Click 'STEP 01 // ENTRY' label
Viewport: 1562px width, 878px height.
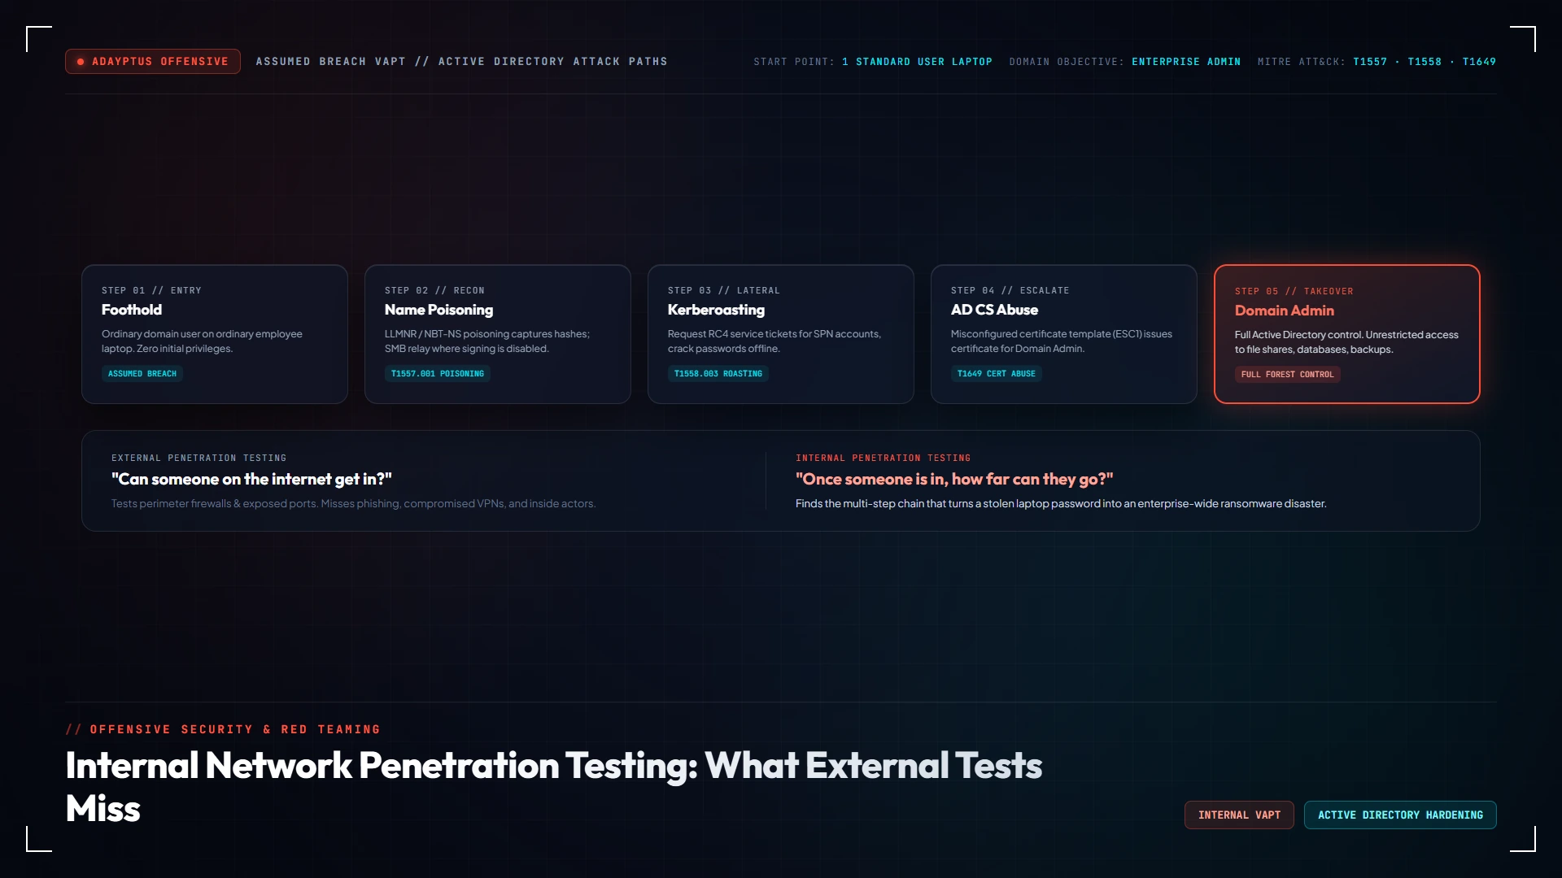tap(151, 290)
